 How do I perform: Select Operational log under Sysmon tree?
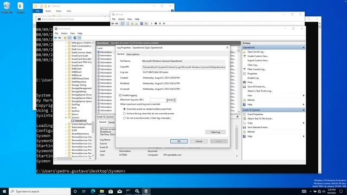(80, 121)
